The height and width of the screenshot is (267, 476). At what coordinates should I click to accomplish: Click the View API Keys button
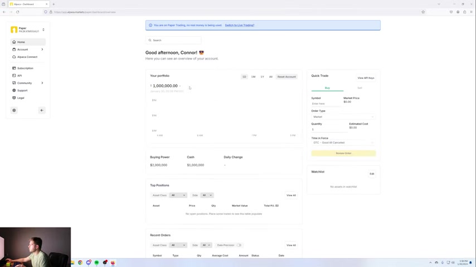coord(366,78)
